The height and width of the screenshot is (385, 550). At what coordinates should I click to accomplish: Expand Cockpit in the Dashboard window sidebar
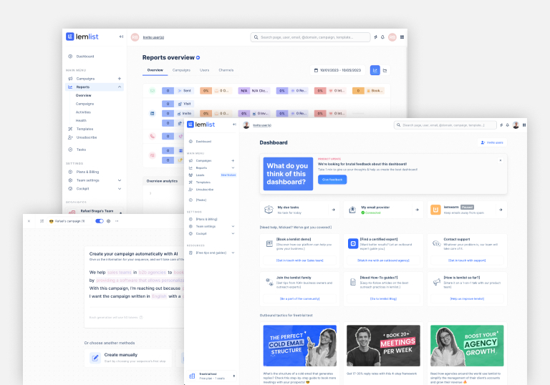pos(233,233)
